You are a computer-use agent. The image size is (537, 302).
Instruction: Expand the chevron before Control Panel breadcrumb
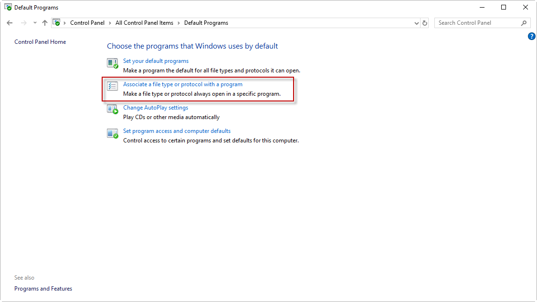64,23
